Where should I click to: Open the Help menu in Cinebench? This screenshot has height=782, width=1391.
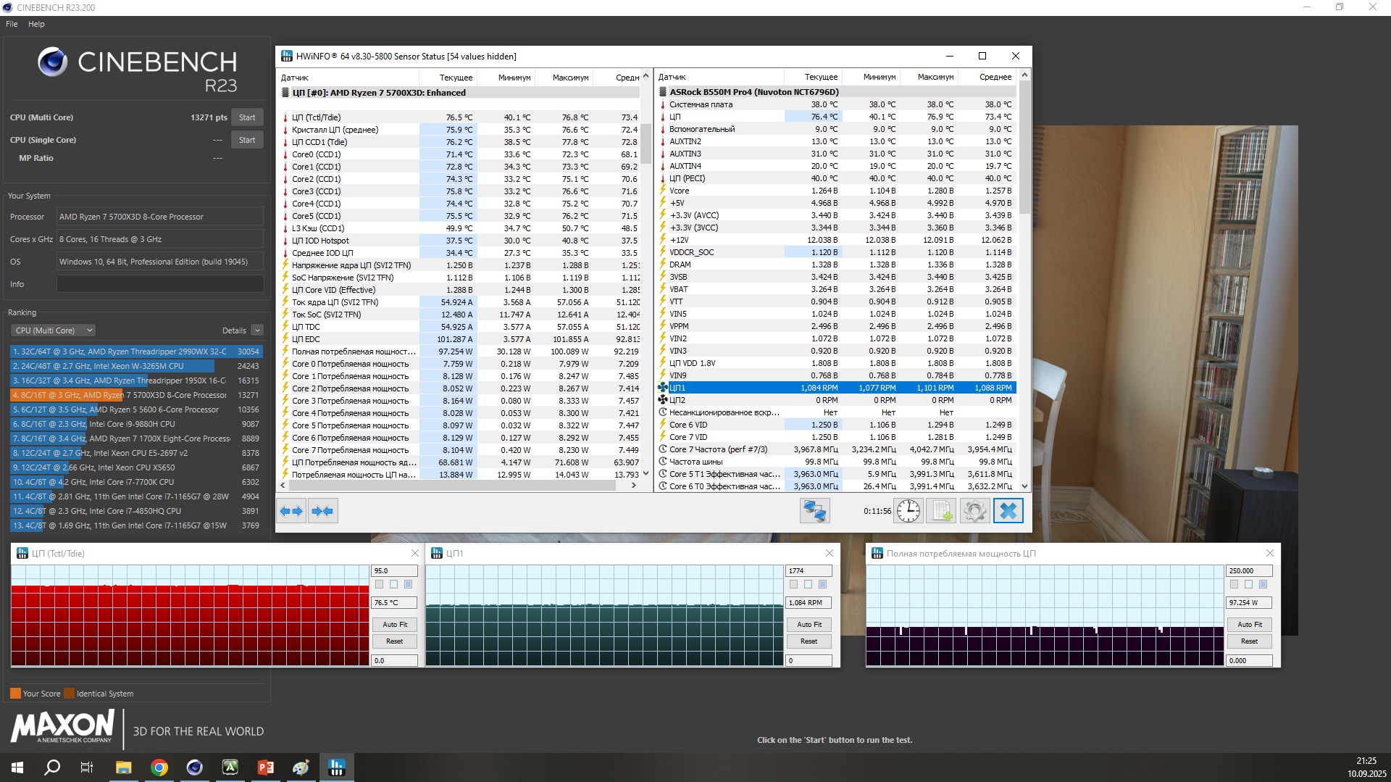pyautogui.click(x=36, y=24)
